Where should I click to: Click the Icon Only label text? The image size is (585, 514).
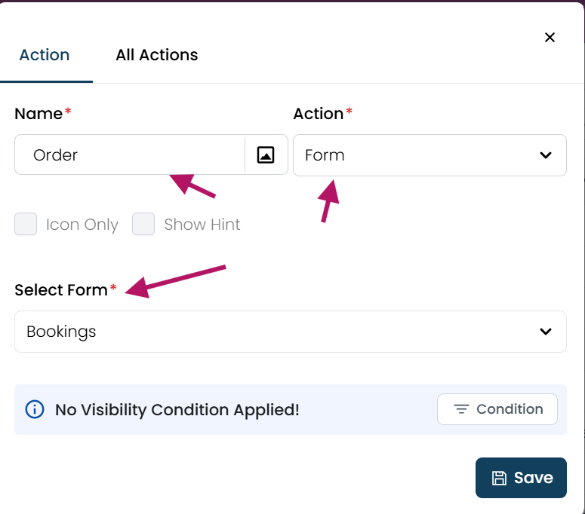tap(82, 225)
